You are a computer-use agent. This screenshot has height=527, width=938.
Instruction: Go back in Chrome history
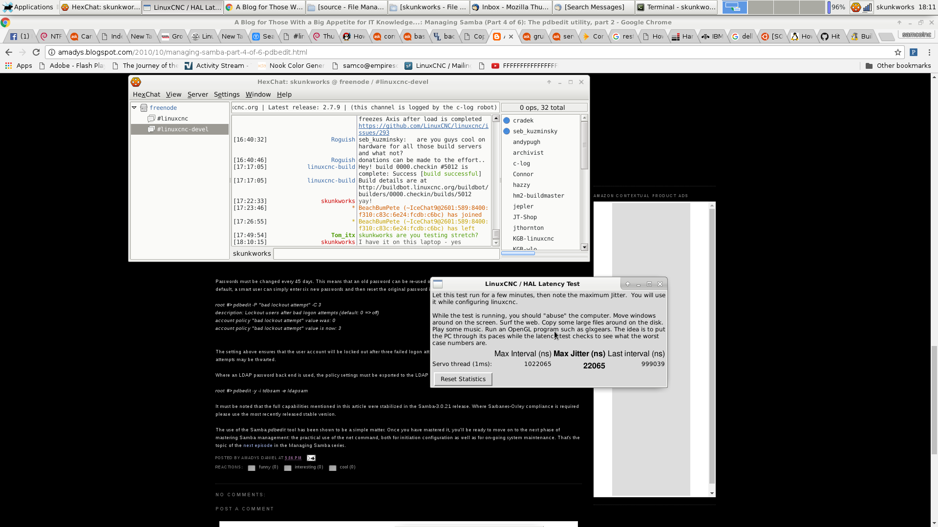[x=8, y=52]
